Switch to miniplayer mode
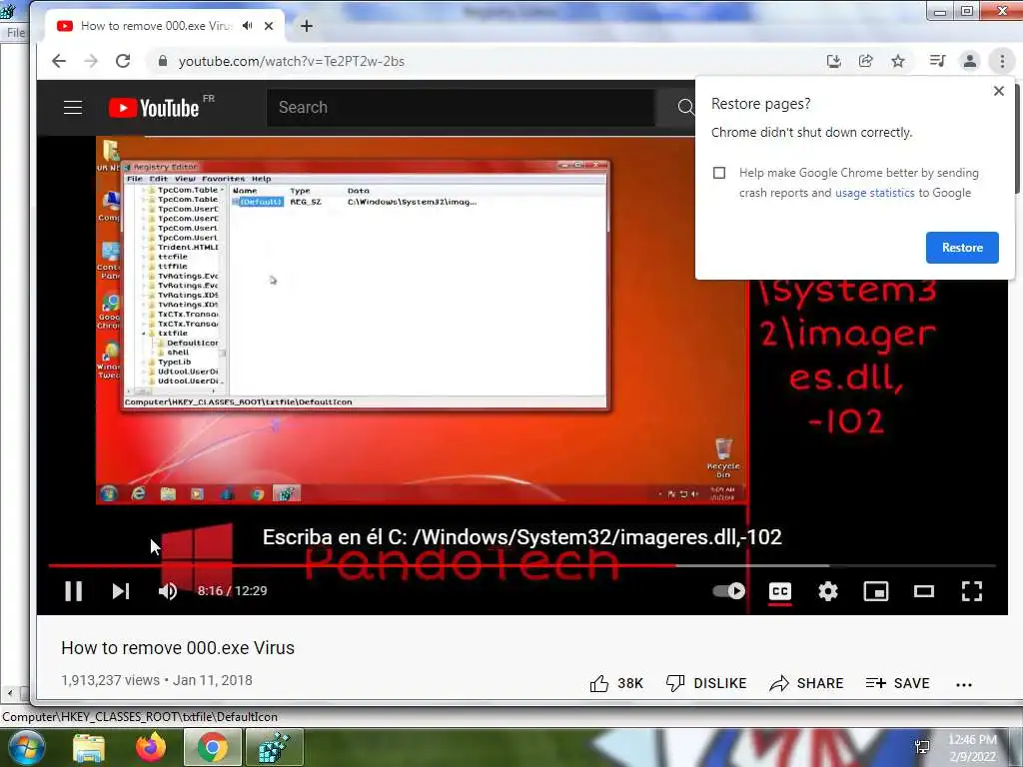1023x767 pixels. (875, 591)
